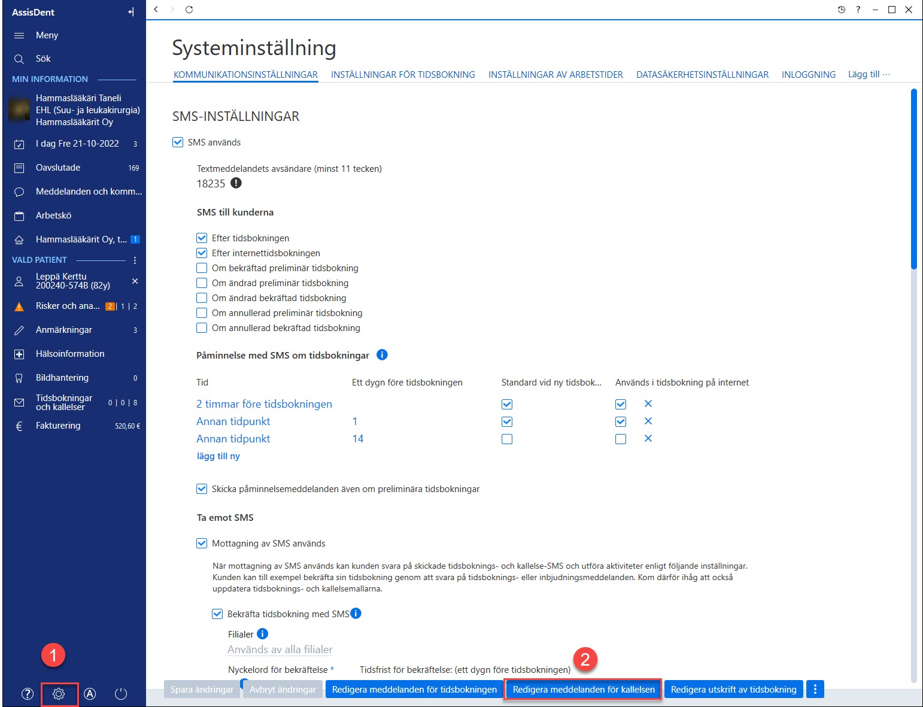Open the Meny hamburger icon
Screen dimensions: 923x707
tap(19, 35)
